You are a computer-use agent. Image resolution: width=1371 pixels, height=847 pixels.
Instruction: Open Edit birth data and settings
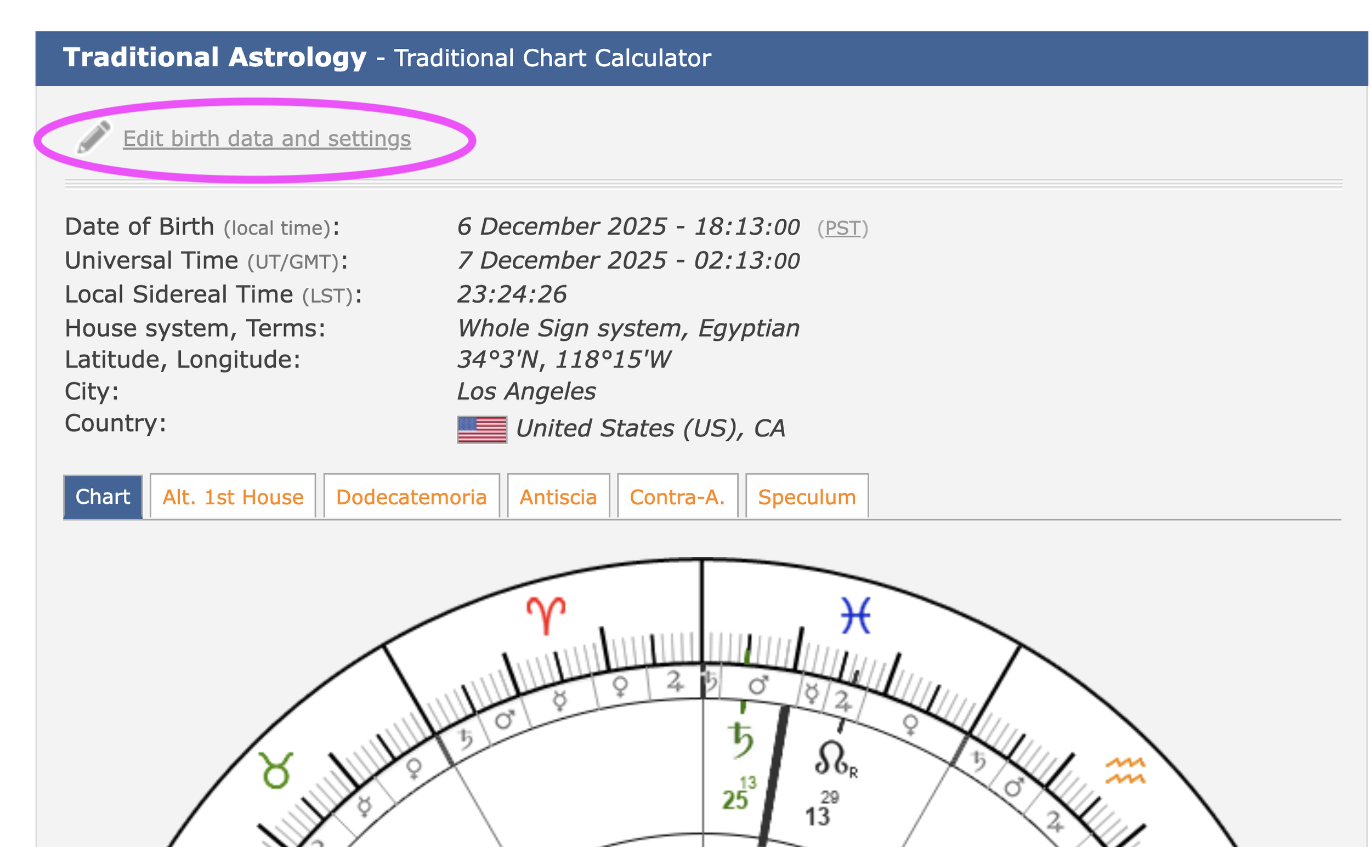click(267, 138)
